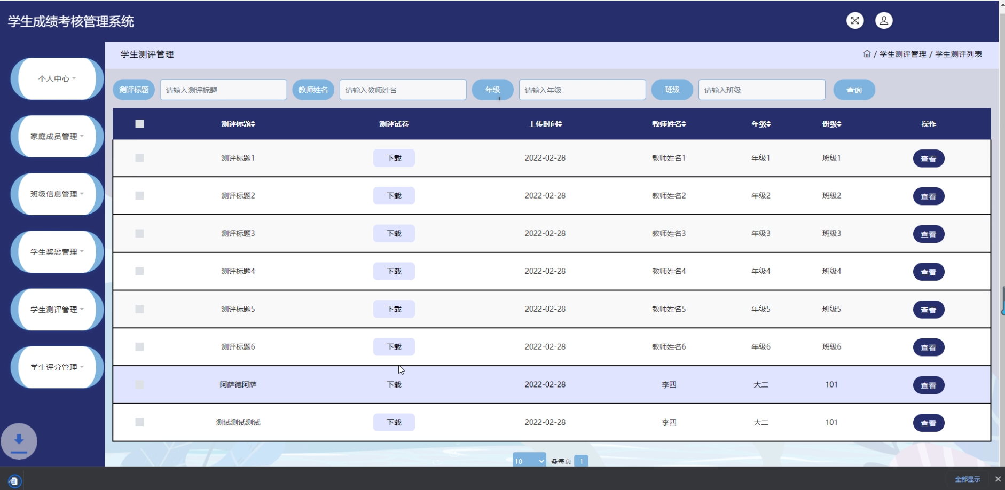
Task: Expand the 学生奖惩管理 menu
Action: coord(57,252)
